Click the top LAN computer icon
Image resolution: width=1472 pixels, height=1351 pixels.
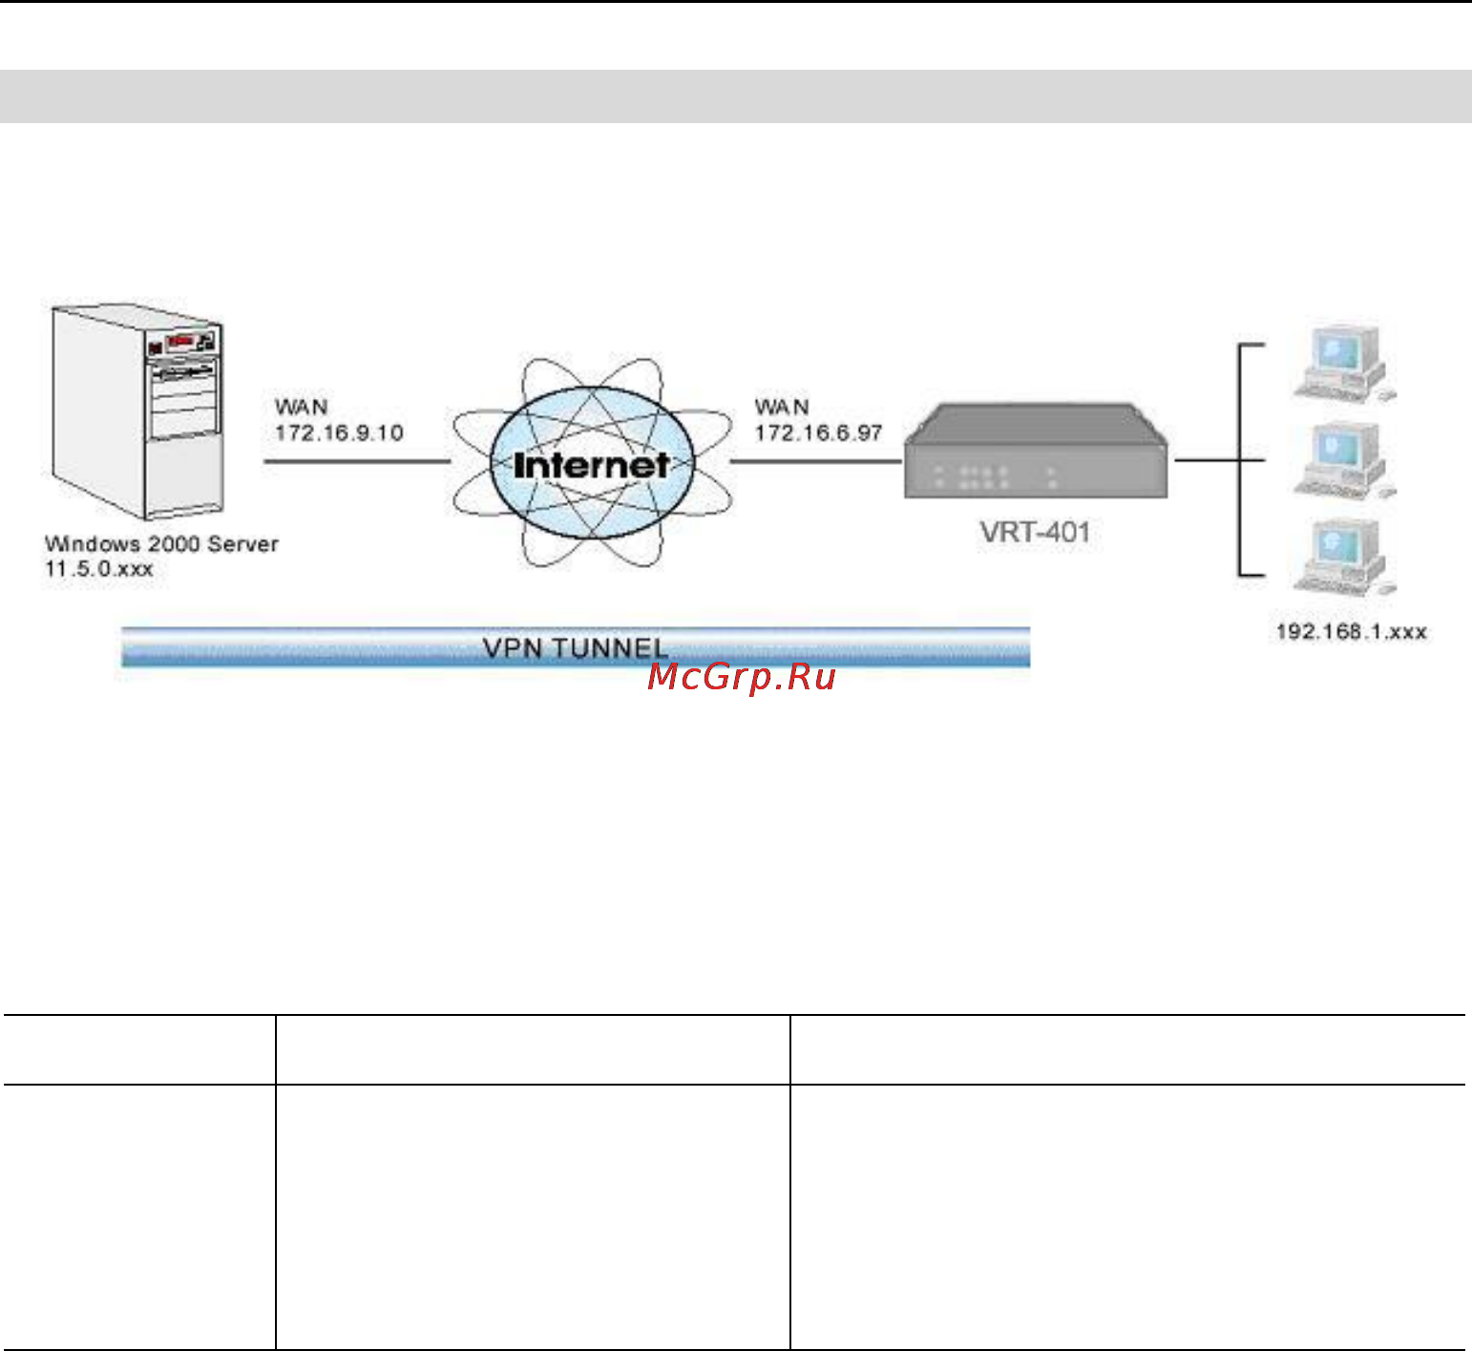[x=1343, y=363]
